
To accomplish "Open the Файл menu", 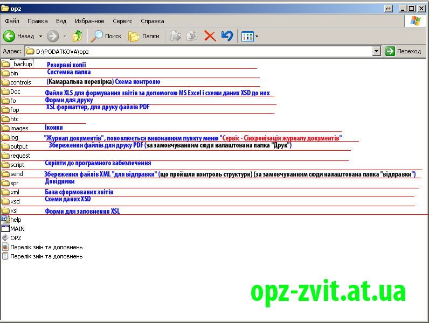I will tap(12, 21).
